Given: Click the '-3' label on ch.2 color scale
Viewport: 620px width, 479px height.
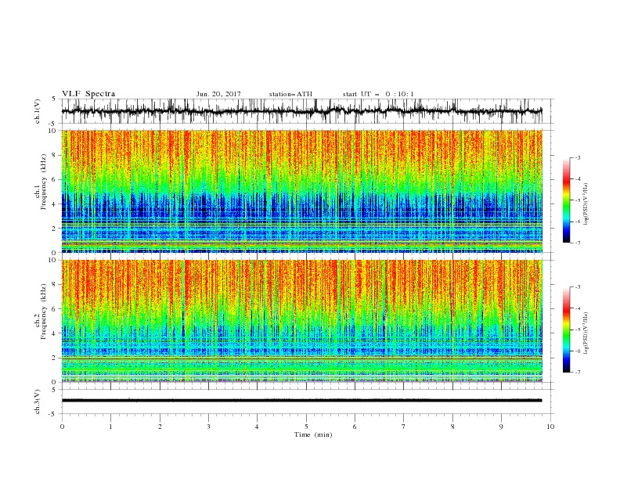Looking at the screenshot, I should tap(578, 287).
